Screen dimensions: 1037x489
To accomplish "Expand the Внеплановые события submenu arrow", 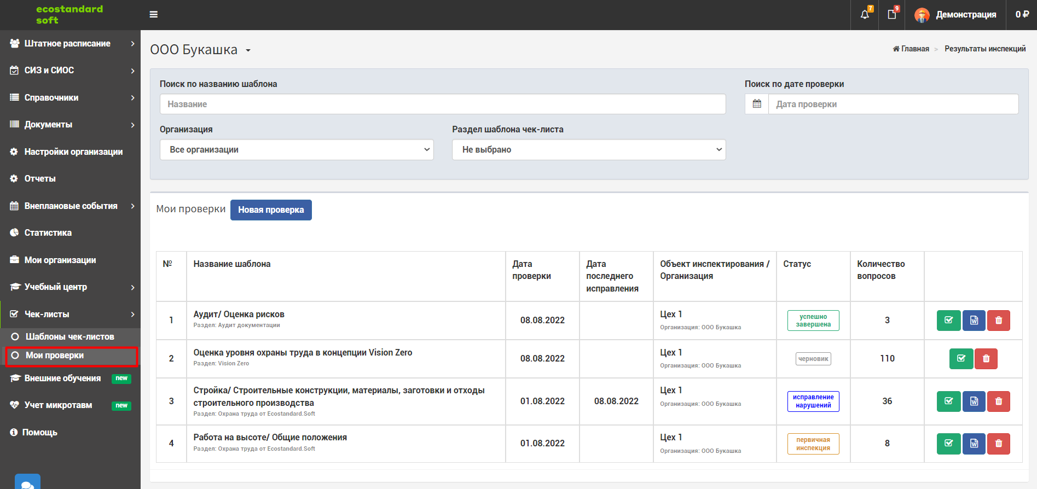I will point(133,206).
